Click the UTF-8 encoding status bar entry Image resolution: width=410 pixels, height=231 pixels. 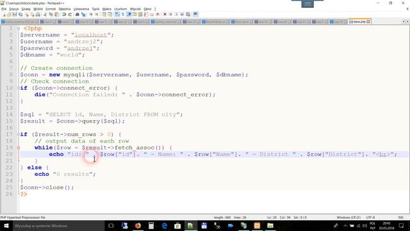click(370, 218)
